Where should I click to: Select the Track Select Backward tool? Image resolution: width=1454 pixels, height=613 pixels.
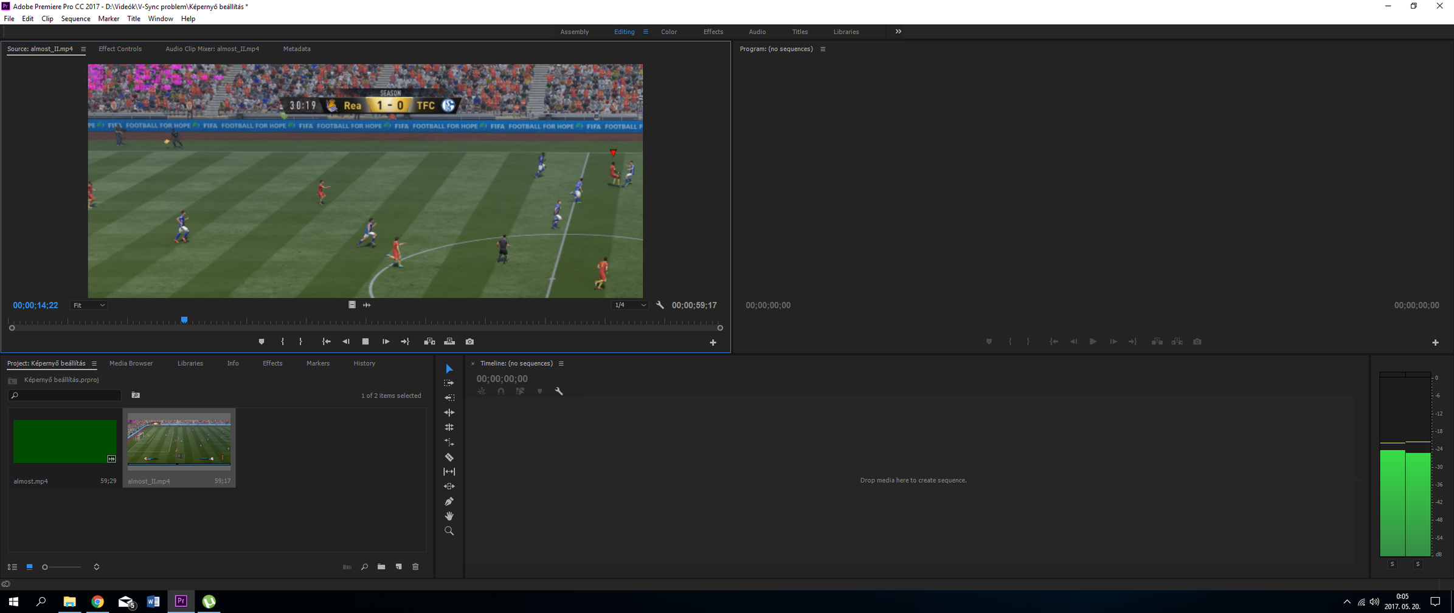[x=449, y=398]
